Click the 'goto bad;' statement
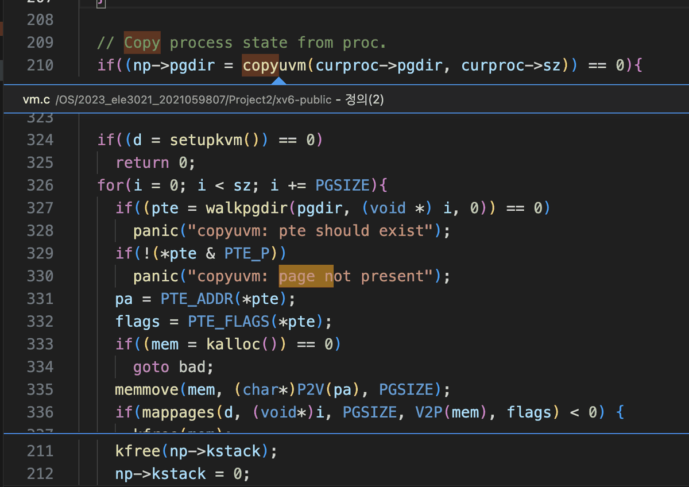The height and width of the screenshot is (487, 689). coord(173,366)
